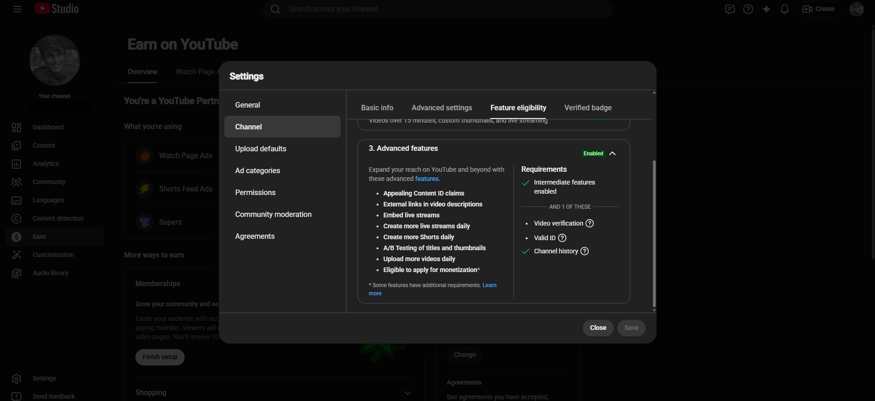Open the Help question mark icon
Viewport: 875px width, 401px height.
tap(748, 9)
